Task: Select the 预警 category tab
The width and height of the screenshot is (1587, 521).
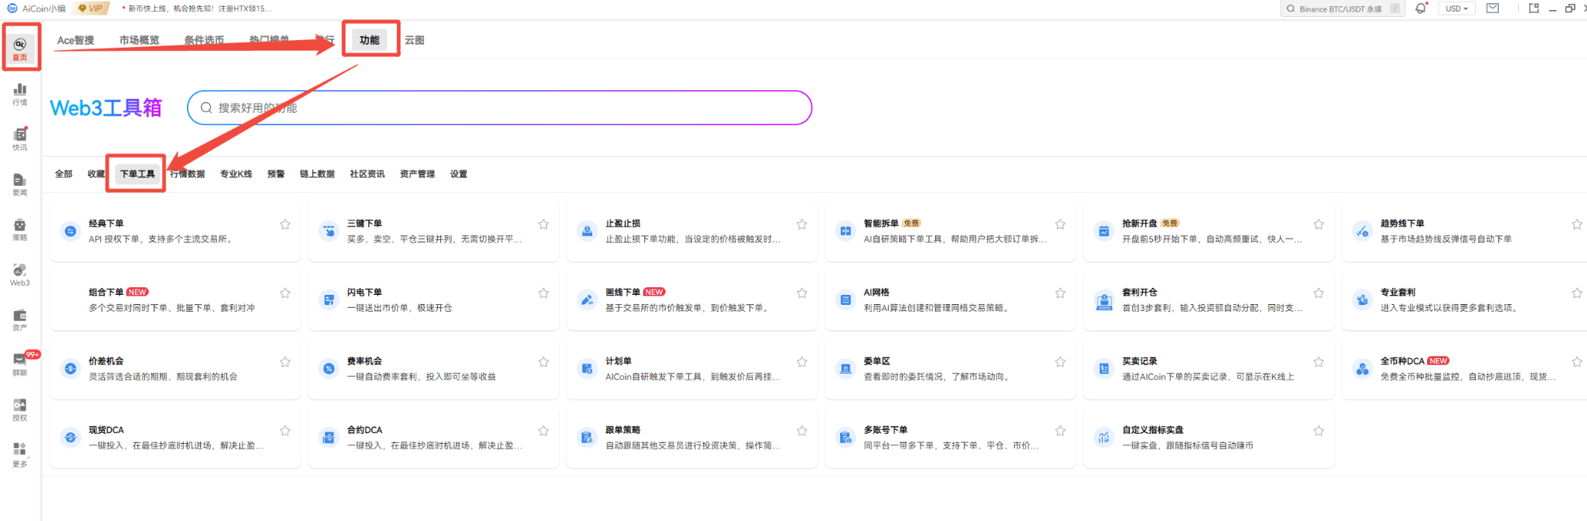Action: point(276,174)
